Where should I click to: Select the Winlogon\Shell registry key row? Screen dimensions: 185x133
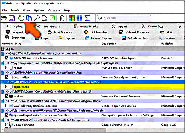coord(92,82)
